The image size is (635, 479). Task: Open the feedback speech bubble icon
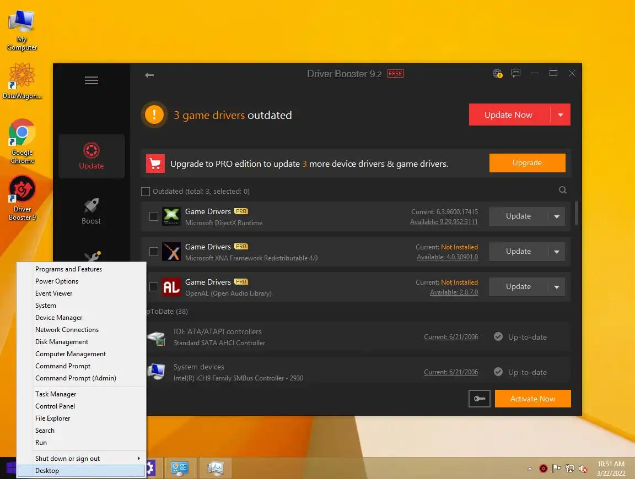[x=515, y=73]
